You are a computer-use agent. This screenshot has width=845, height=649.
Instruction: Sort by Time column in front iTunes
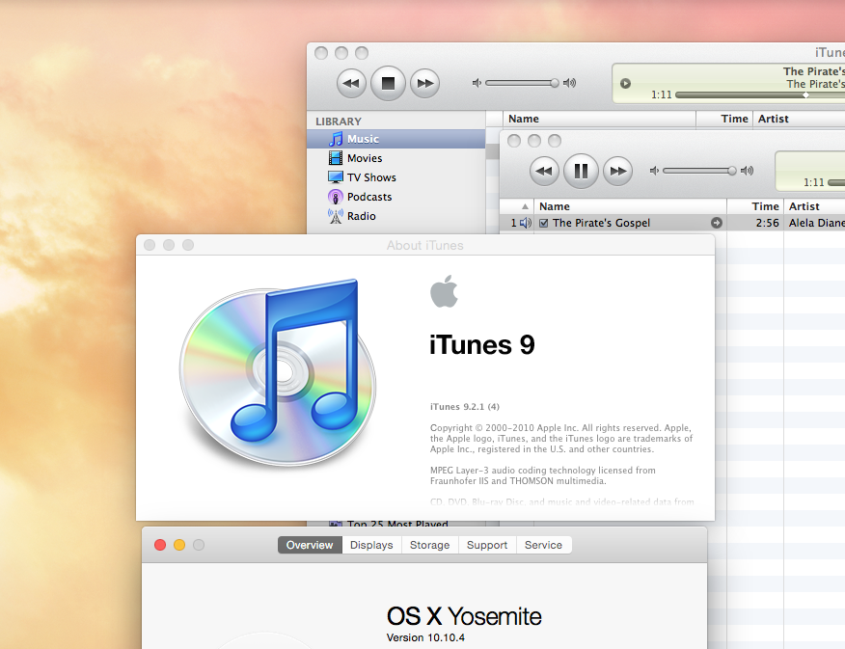(755, 206)
